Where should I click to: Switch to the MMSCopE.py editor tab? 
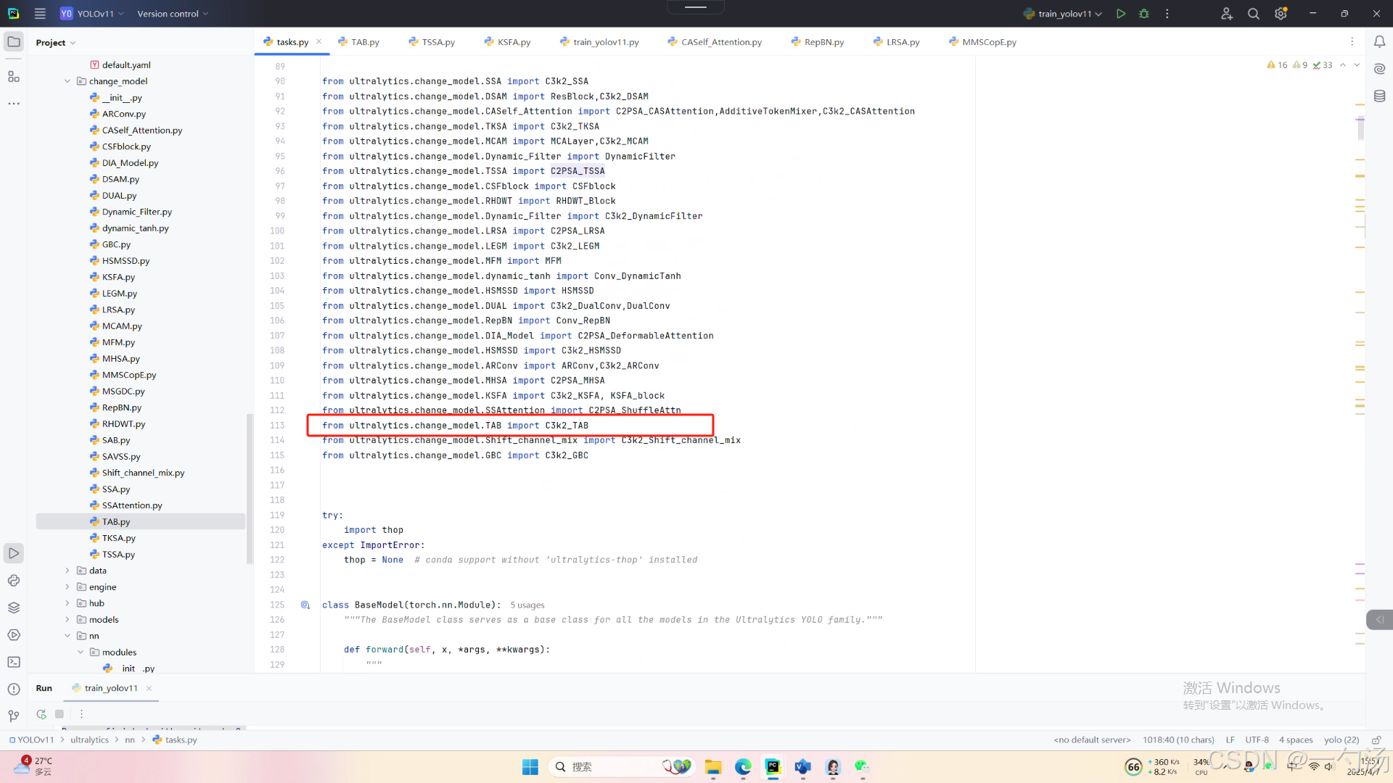click(988, 42)
